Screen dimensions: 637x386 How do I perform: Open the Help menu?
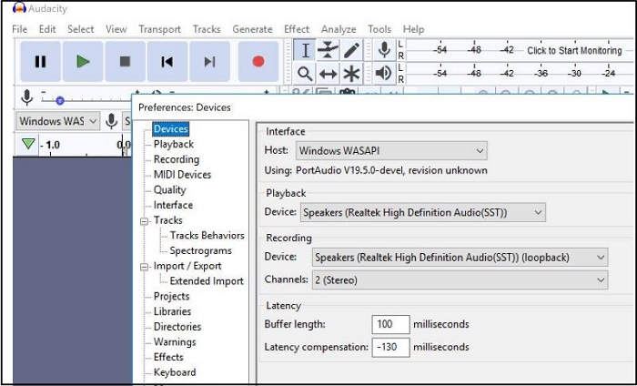pyautogui.click(x=413, y=29)
